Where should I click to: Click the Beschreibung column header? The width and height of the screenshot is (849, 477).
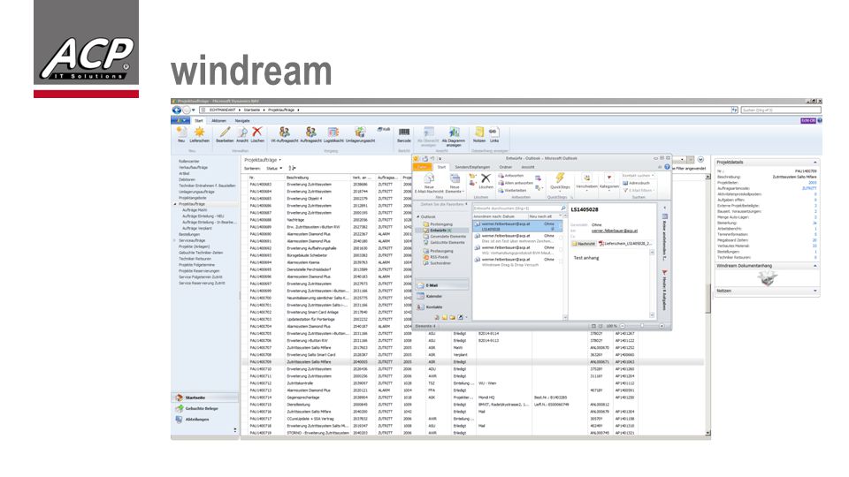point(297,178)
